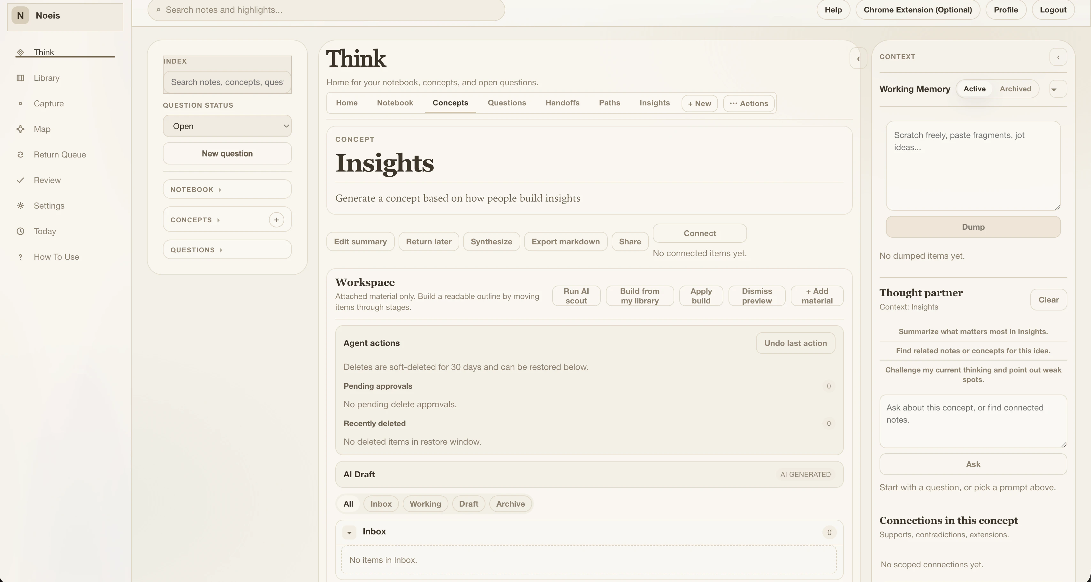Image resolution: width=1091 pixels, height=582 pixels.
Task: Open the Question Status dropdown
Action: pyautogui.click(x=227, y=126)
